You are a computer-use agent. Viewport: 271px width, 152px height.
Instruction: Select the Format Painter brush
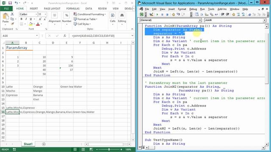pyautogui.click(x=12, y=24)
